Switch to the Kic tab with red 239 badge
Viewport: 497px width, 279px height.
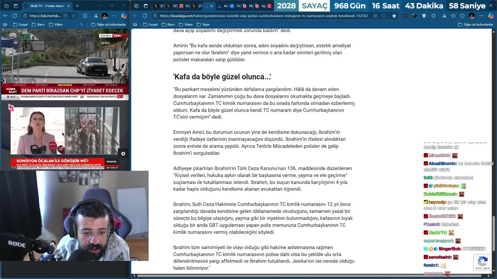point(184,6)
